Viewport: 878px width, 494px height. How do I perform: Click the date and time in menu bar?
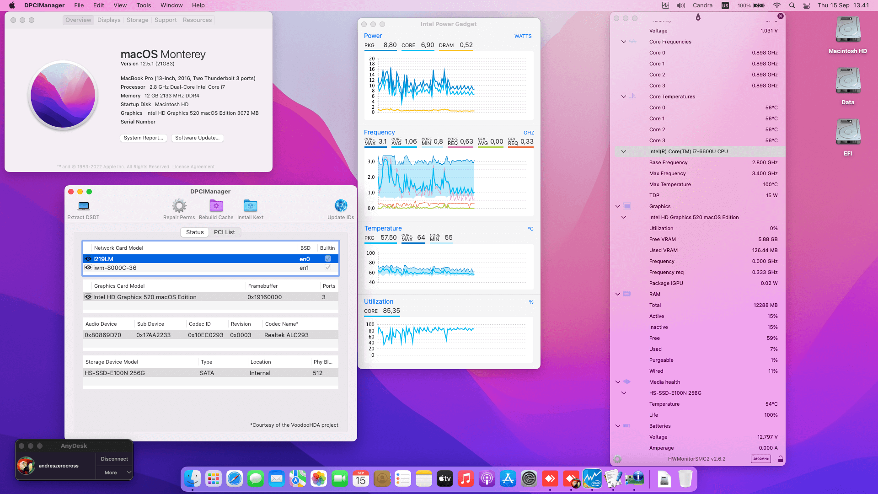coord(843,5)
